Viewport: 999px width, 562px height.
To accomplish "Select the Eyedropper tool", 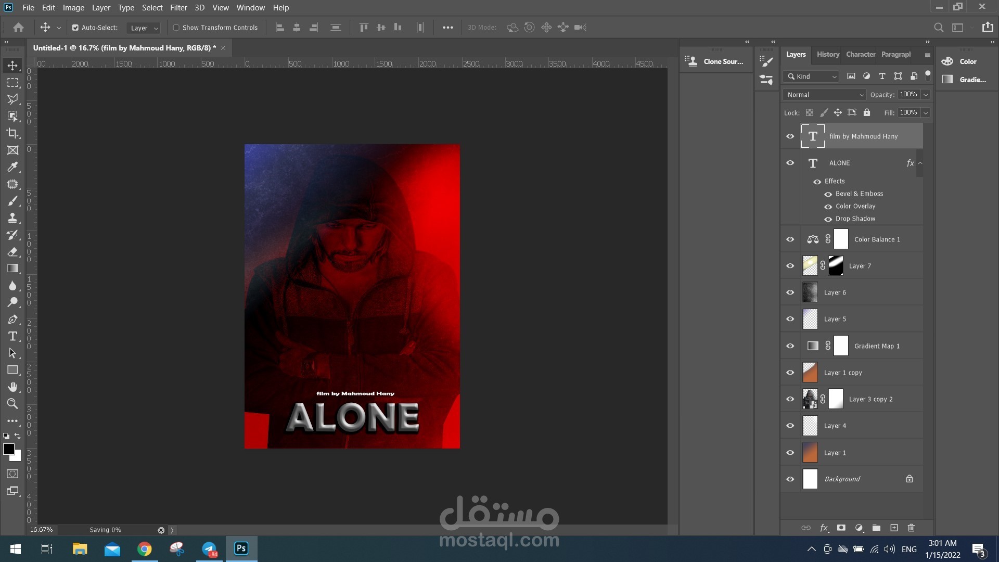I will click(12, 167).
